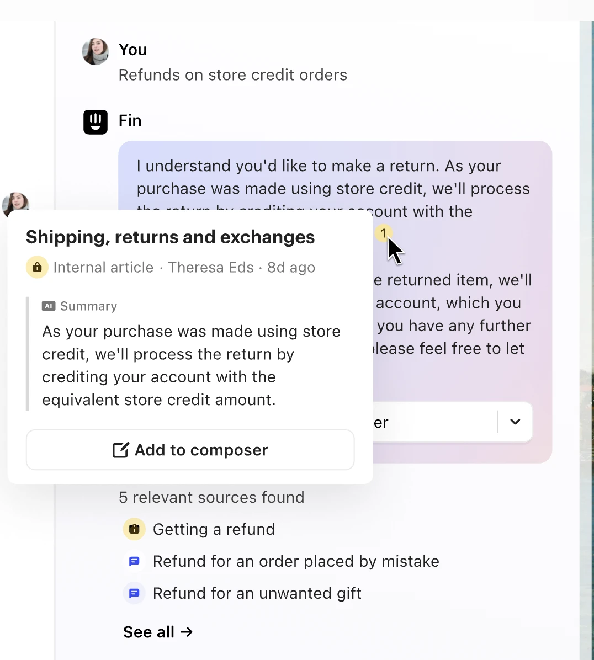Click the "5 relevant sources found" label

[x=211, y=497]
